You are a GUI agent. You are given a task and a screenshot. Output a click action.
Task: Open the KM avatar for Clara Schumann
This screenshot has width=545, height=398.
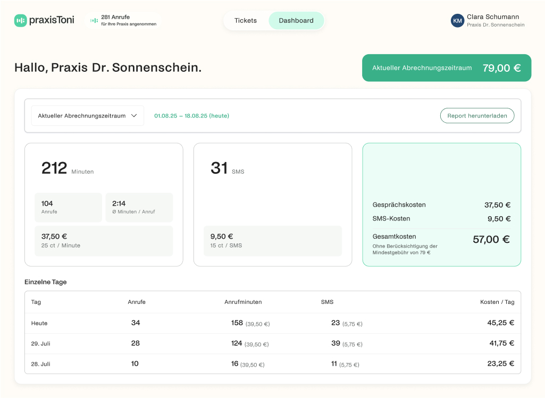point(457,21)
